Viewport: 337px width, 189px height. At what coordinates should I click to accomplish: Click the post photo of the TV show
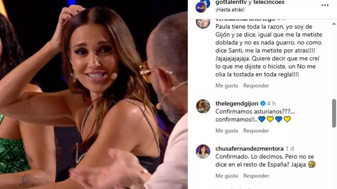coord(94,94)
